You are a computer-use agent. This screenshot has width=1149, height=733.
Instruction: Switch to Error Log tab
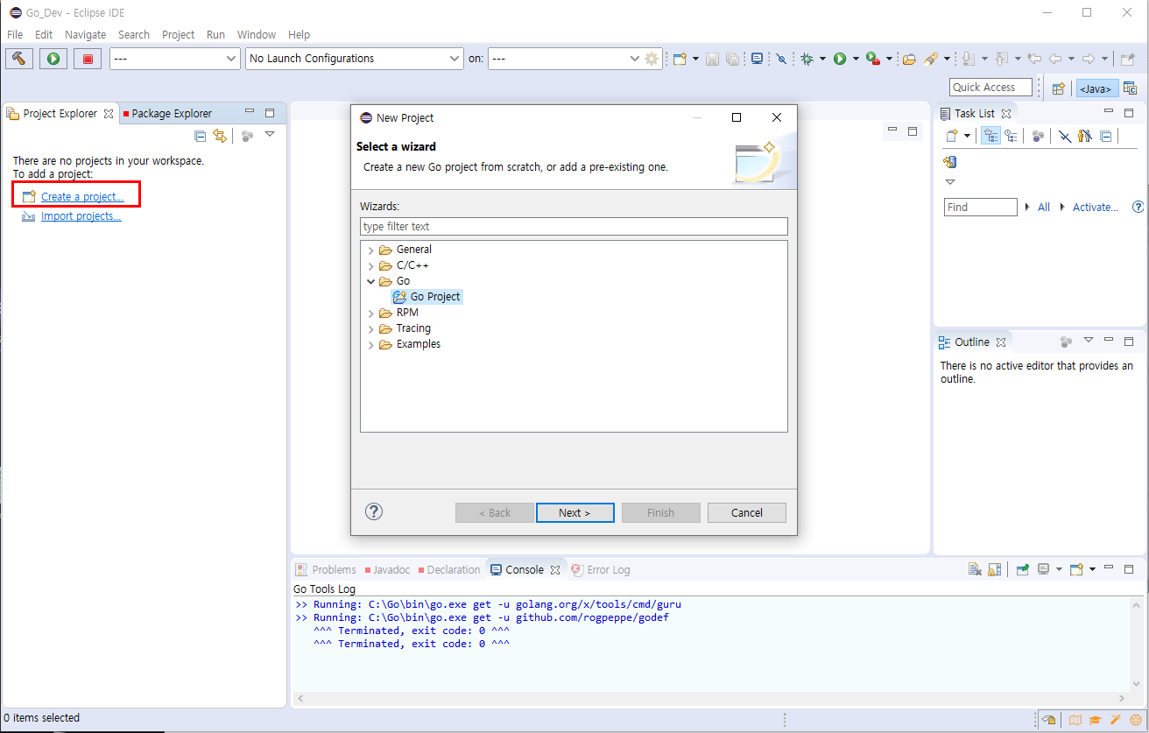(601, 570)
